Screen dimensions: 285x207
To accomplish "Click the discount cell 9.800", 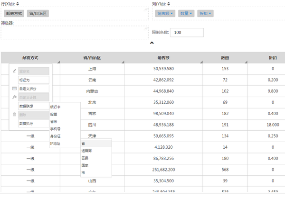I will (273, 91).
